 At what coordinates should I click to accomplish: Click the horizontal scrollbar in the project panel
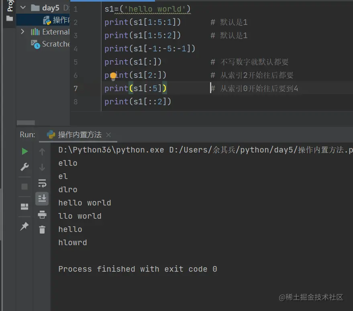click(26, 123)
